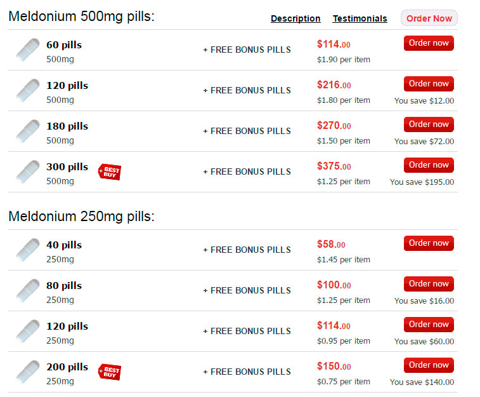The height and width of the screenshot is (397, 480).
Task: Click the pill icon for 120 pills 500mg
Action: click(28, 91)
